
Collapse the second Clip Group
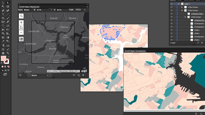tap(182, 10)
